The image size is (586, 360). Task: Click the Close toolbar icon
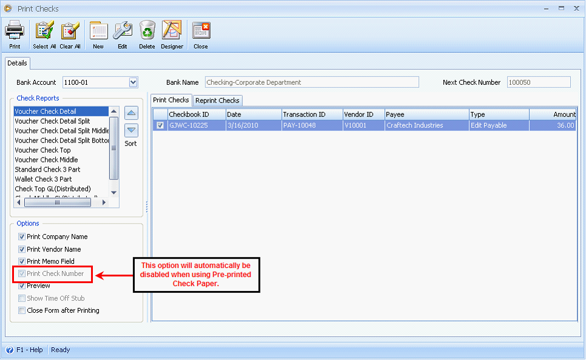click(201, 30)
